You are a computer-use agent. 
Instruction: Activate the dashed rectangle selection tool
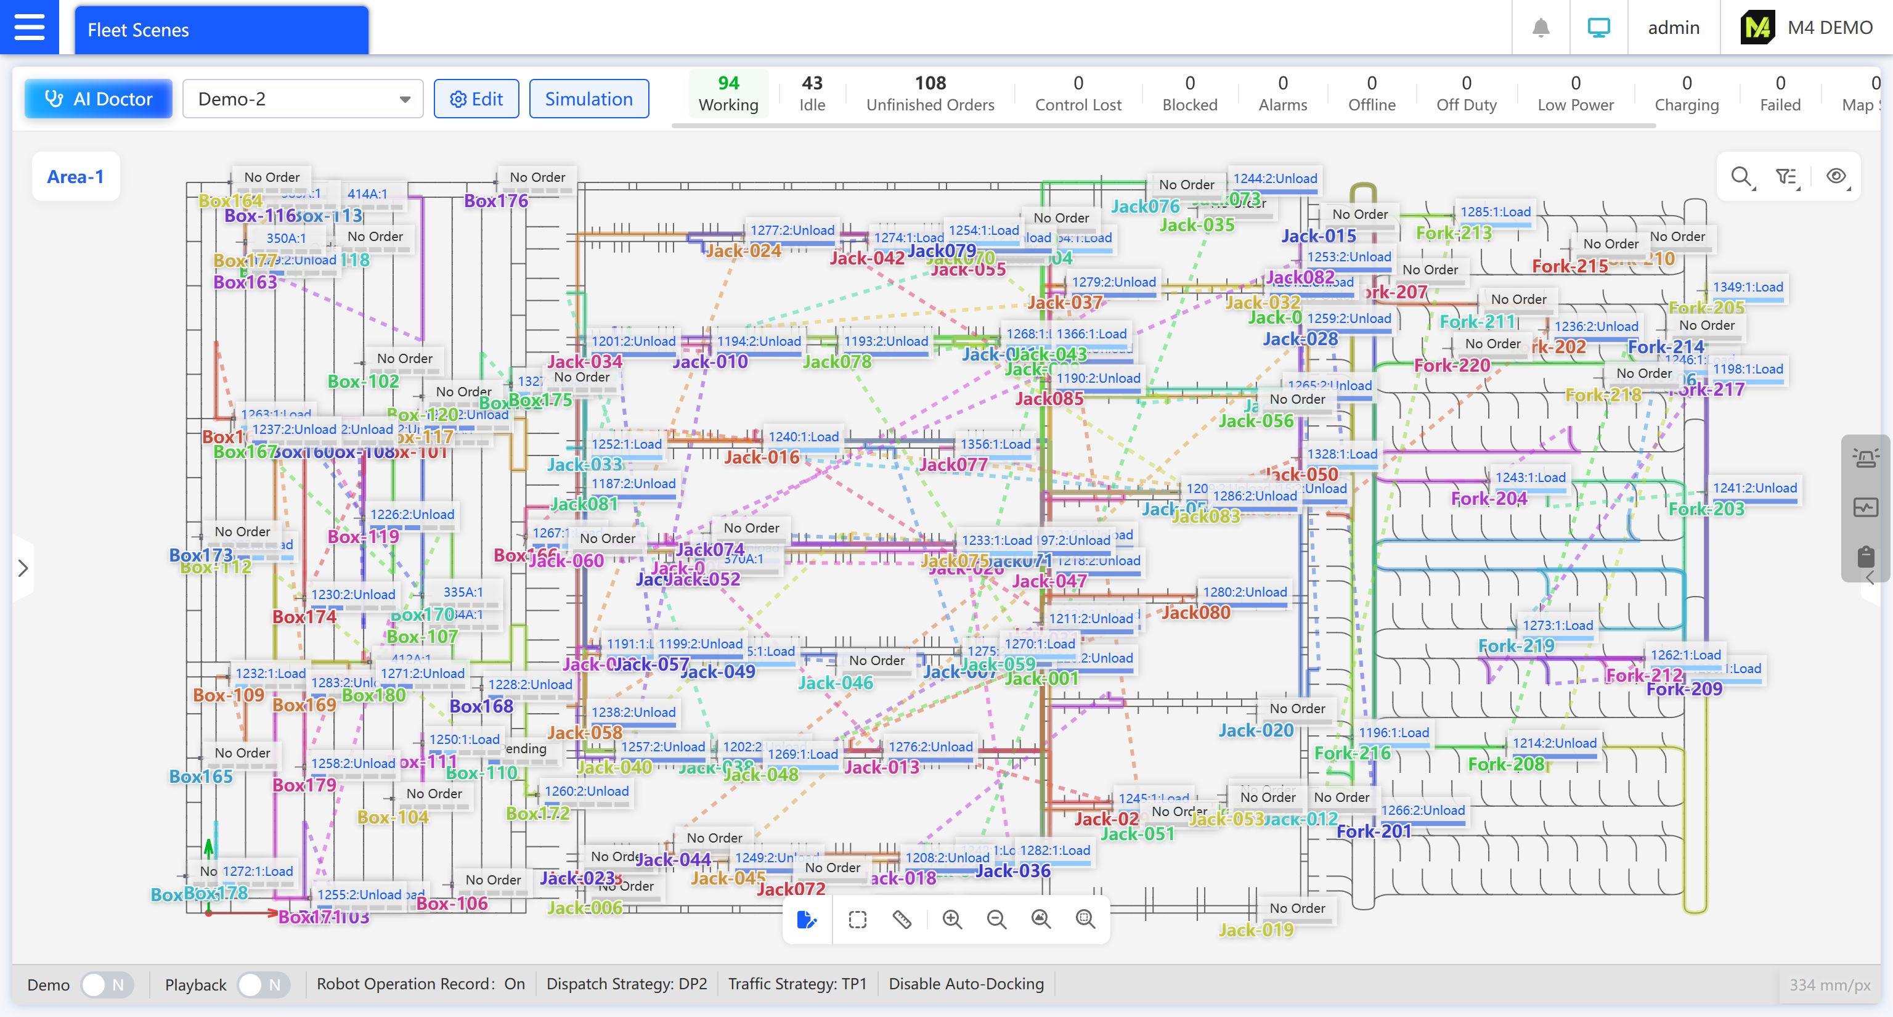[x=857, y=919]
